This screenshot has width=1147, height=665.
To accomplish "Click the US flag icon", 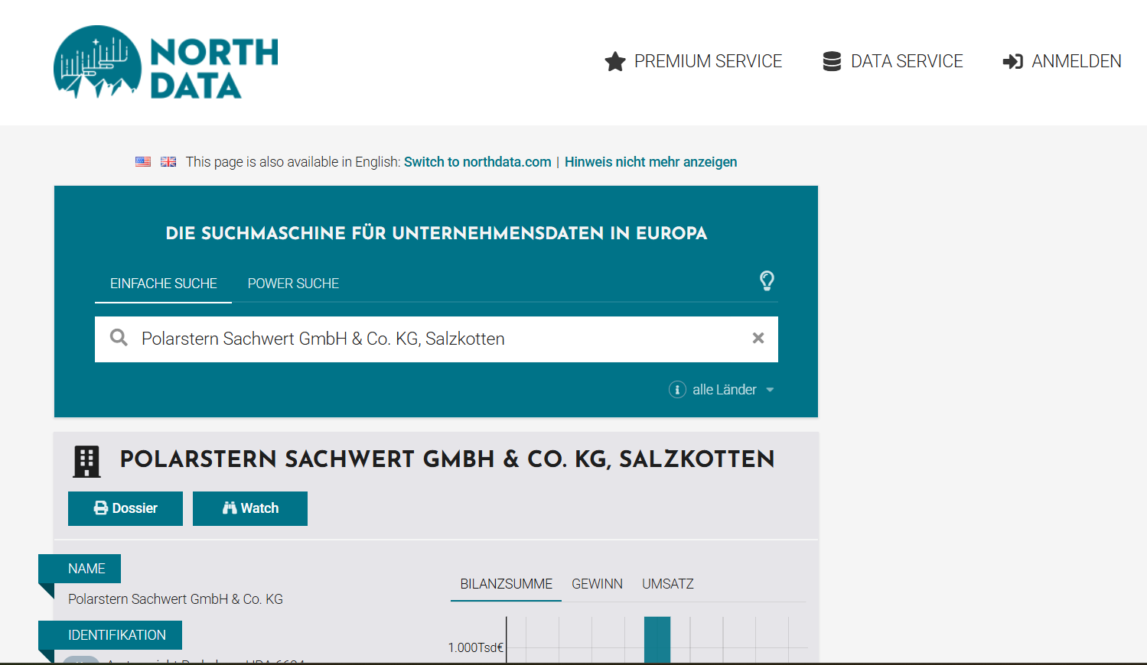I will pyautogui.click(x=143, y=162).
